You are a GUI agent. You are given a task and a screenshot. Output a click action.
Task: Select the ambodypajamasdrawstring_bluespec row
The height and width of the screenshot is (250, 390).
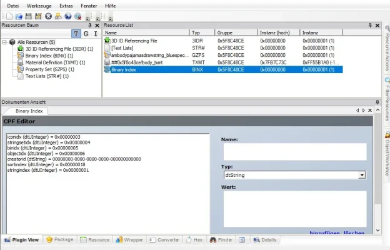tap(223, 55)
